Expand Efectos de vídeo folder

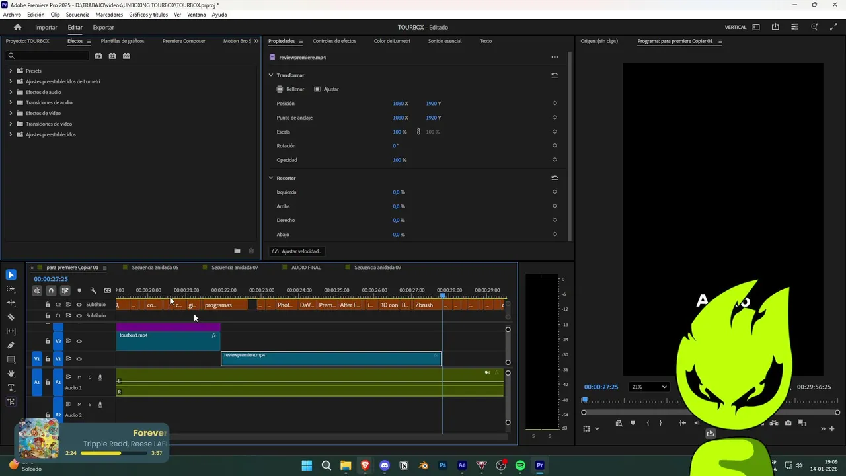[x=11, y=113]
